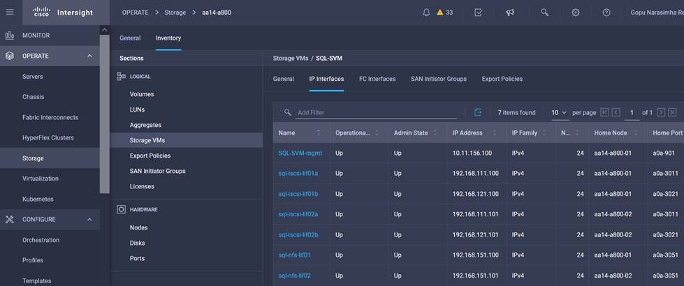The image size is (684, 286).
Task: Click the Add Filter input field
Action: pos(377,112)
